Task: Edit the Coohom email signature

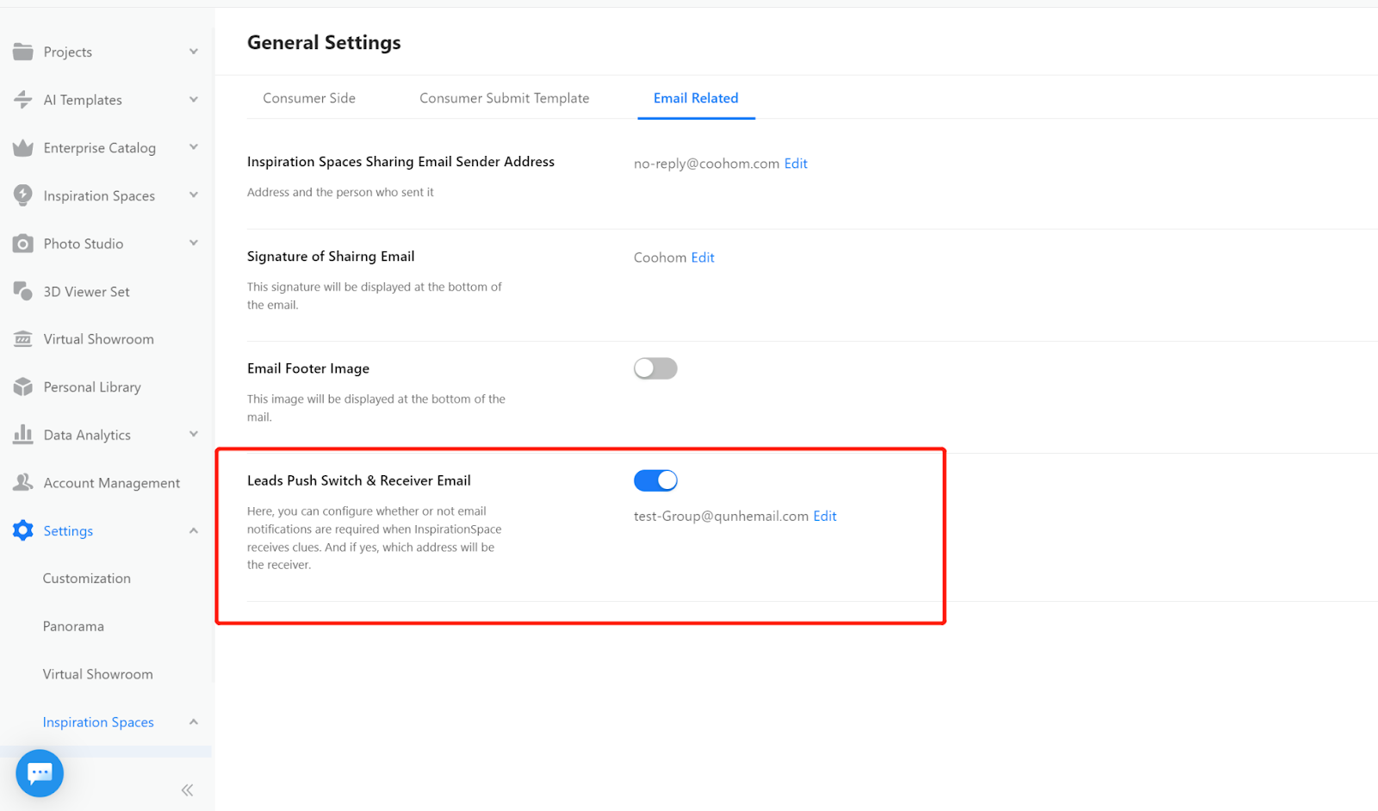Action: [703, 257]
